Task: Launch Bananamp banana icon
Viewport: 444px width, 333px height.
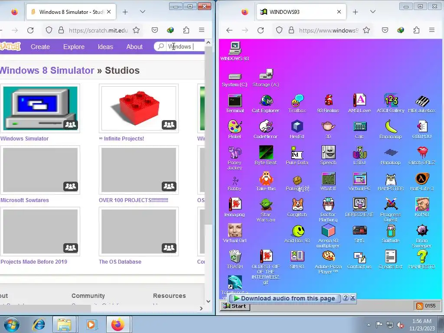Action: [x=391, y=129]
